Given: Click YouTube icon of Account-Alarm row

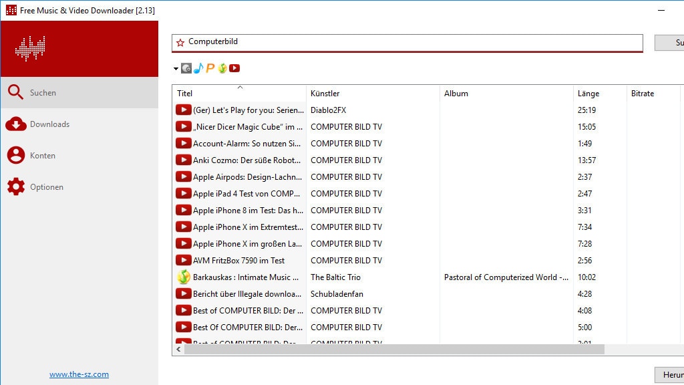Looking at the screenshot, I should coord(183,143).
